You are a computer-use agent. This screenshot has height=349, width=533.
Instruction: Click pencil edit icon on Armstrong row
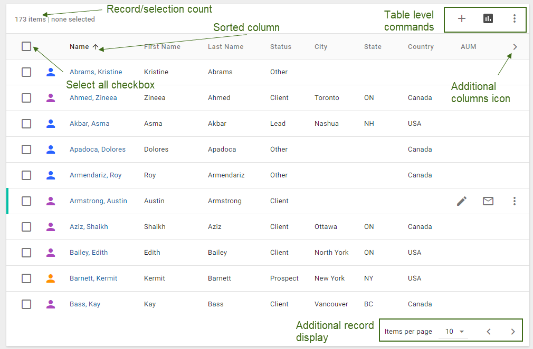click(462, 201)
